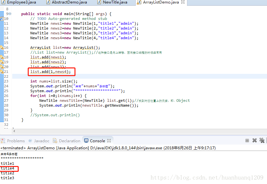Switch to the Employee3.java editor tab

click(x=19, y=2)
